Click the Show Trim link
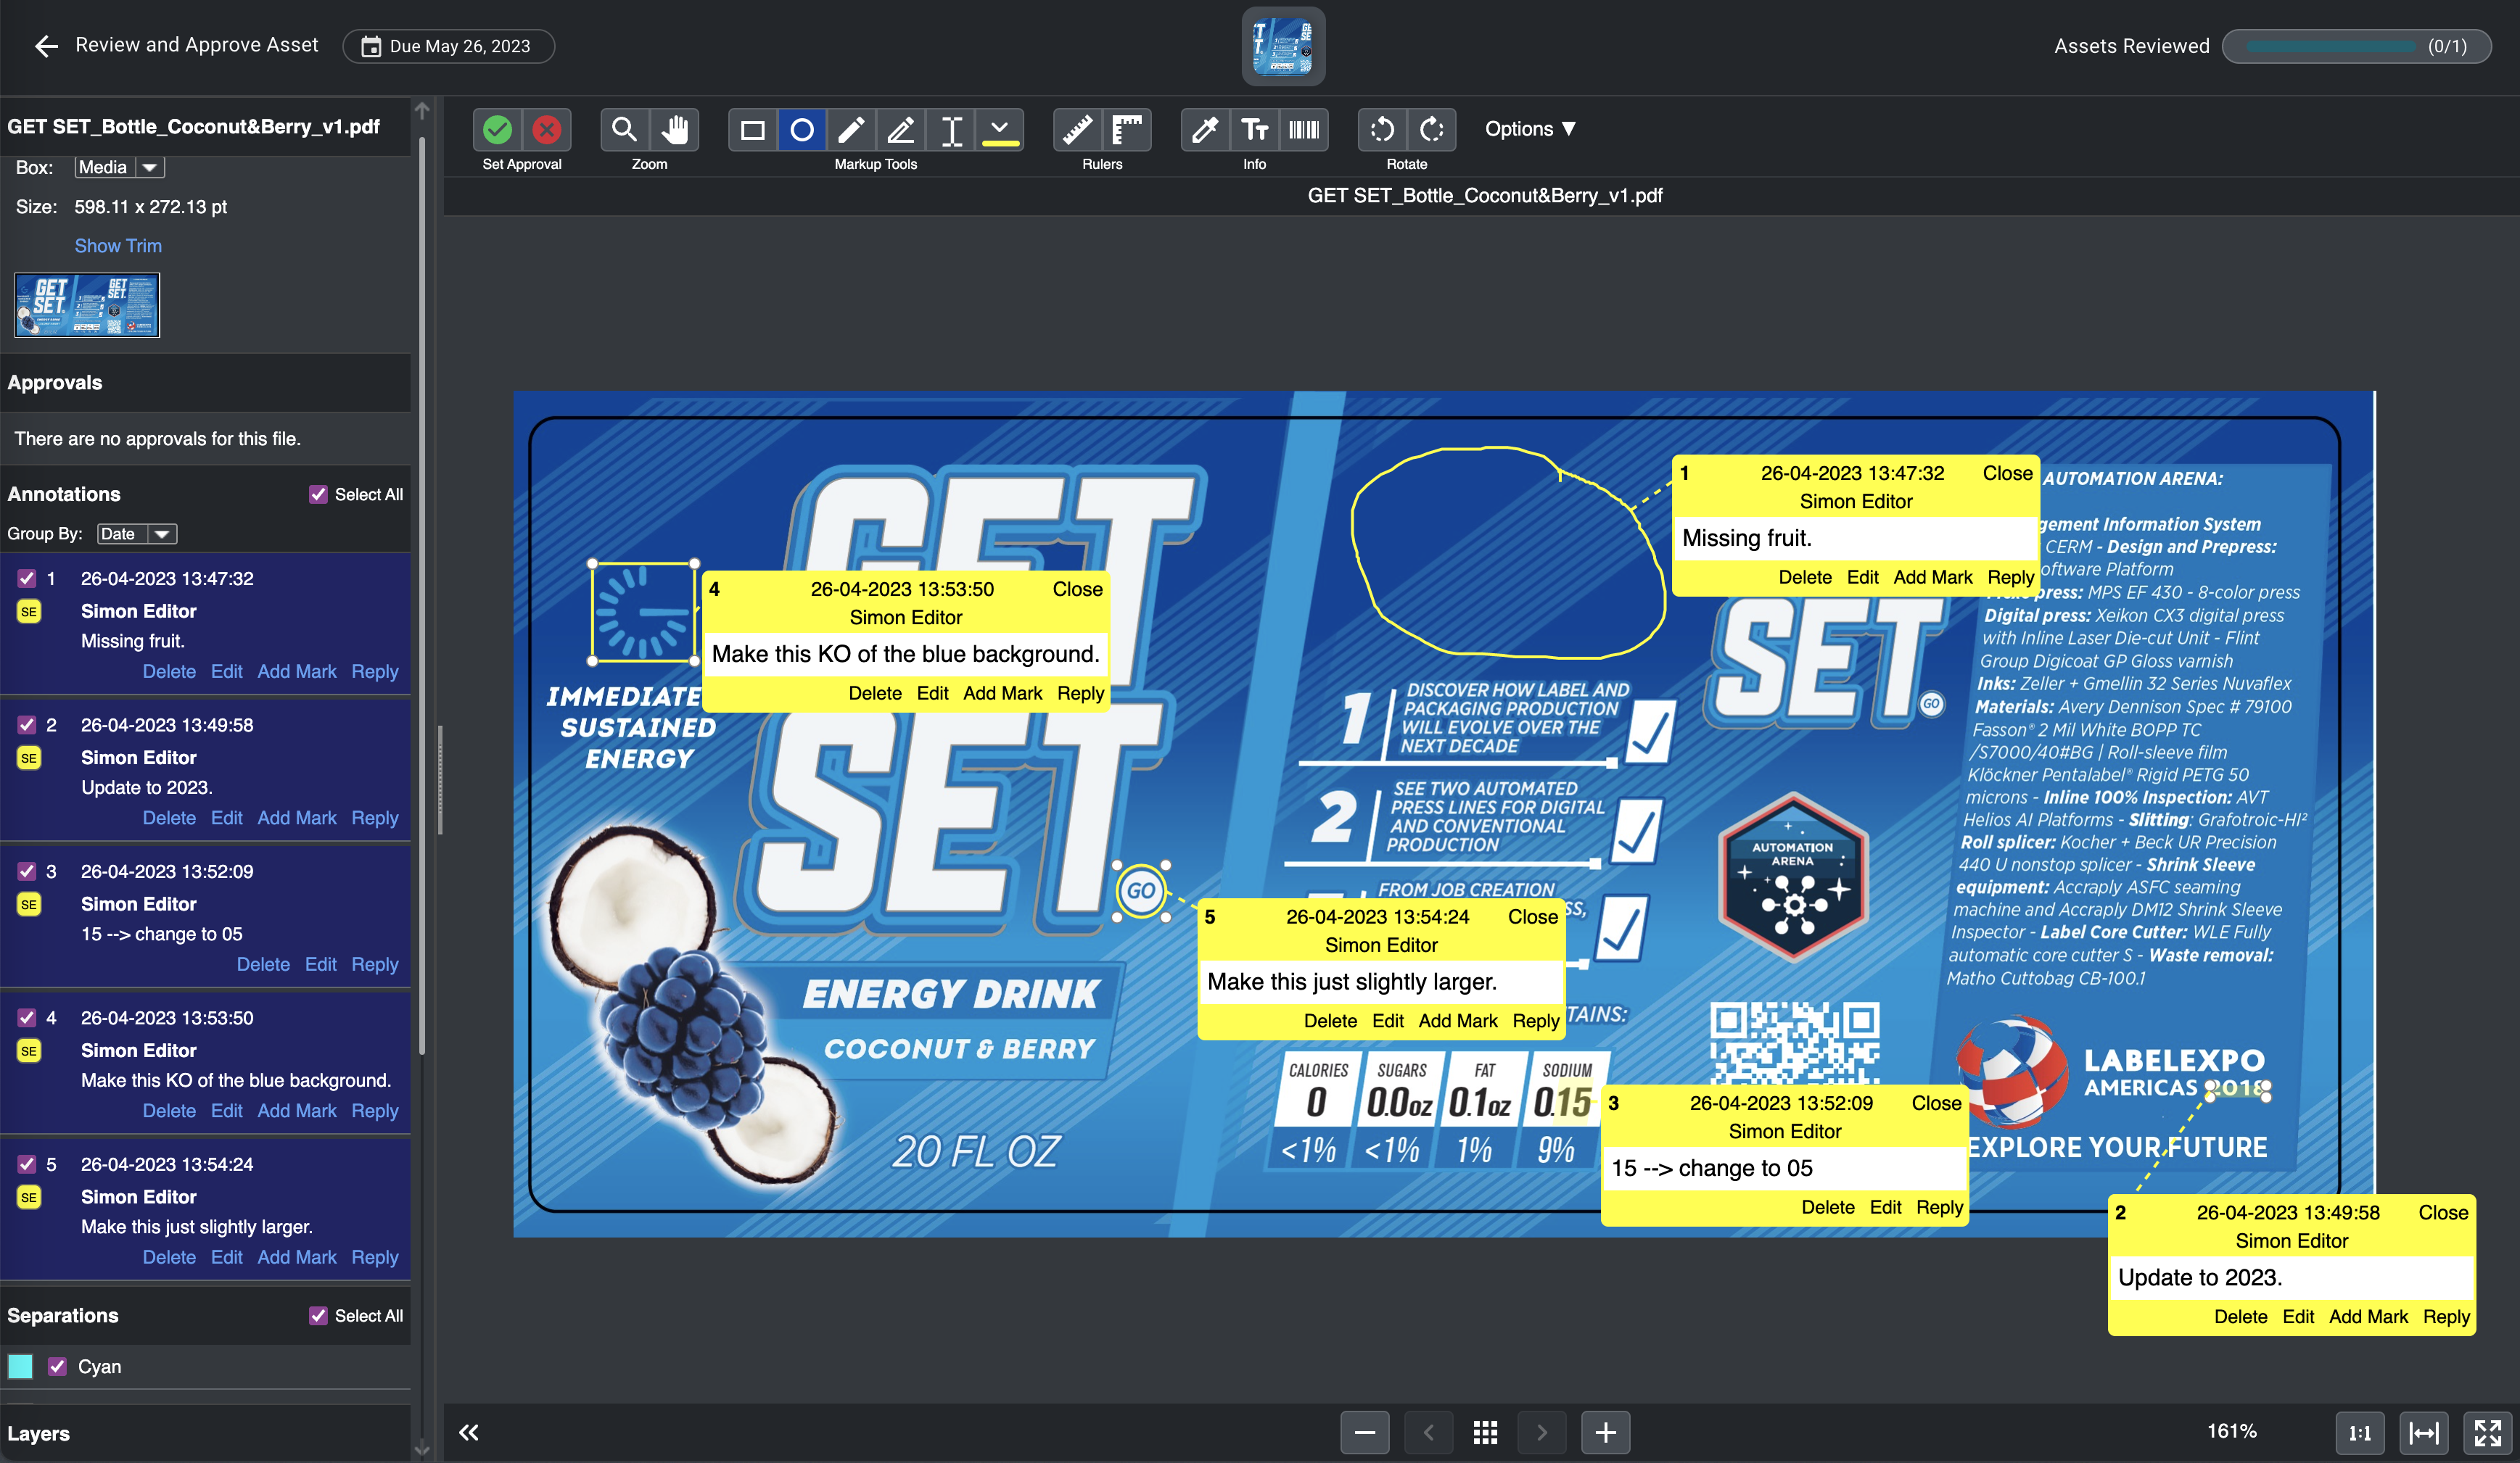 (118, 246)
